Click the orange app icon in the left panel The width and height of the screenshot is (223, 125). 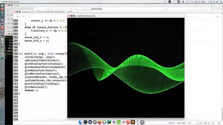pos(2,9)
